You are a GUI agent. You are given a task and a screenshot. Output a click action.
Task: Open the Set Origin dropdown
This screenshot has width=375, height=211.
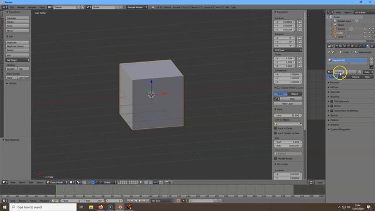click(x=18, y=60)
